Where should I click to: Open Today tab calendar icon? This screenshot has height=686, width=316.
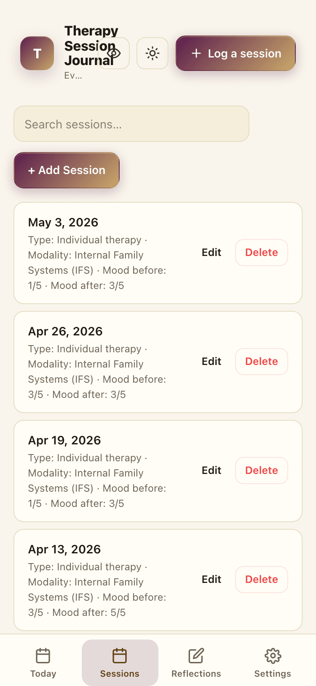(43, 656)
